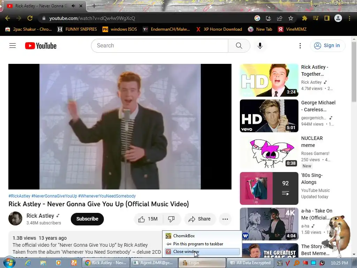Open the YouTube hamburger guide menu

13,46
